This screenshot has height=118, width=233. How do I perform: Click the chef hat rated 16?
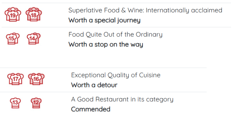37,79
